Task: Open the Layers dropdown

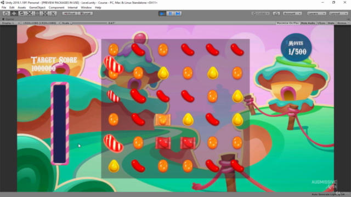Action: pyautogui.click(x=316, y=14)
